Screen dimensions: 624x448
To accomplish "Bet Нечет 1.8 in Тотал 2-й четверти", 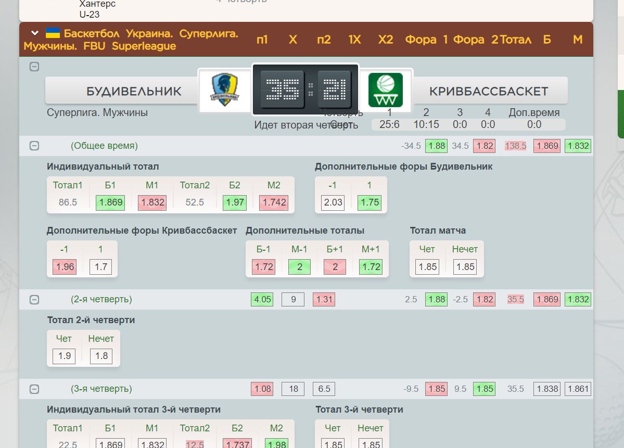I will click(x=101, y=356).
